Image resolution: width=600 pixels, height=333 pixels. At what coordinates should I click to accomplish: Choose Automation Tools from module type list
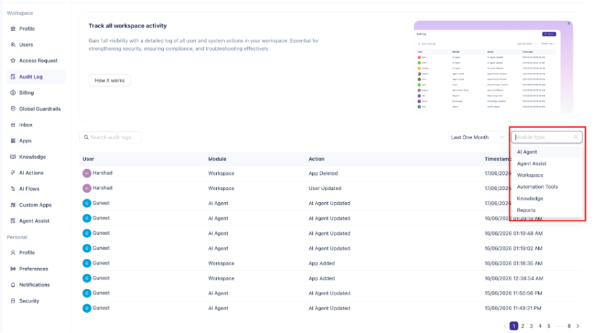[x=547, y=187]
